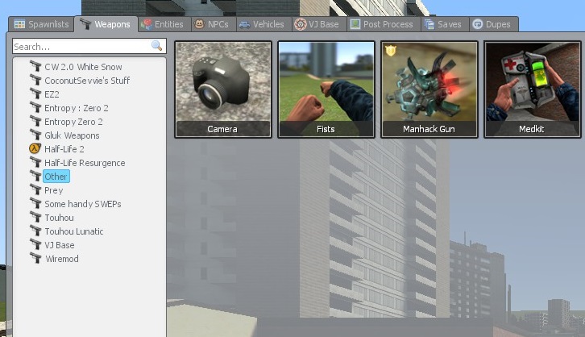
Task: Click the pistol icon beside EZ2
Action: click(35, 94)
